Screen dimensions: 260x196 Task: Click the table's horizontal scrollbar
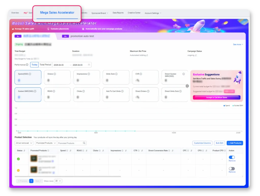(x=68, y=176)
